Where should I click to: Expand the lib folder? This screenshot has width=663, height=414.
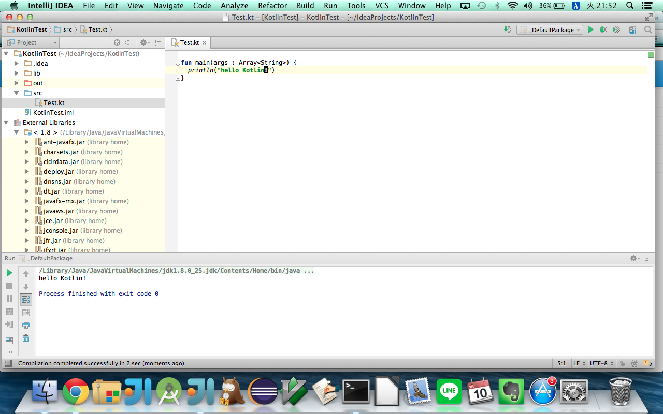point(17,73)
